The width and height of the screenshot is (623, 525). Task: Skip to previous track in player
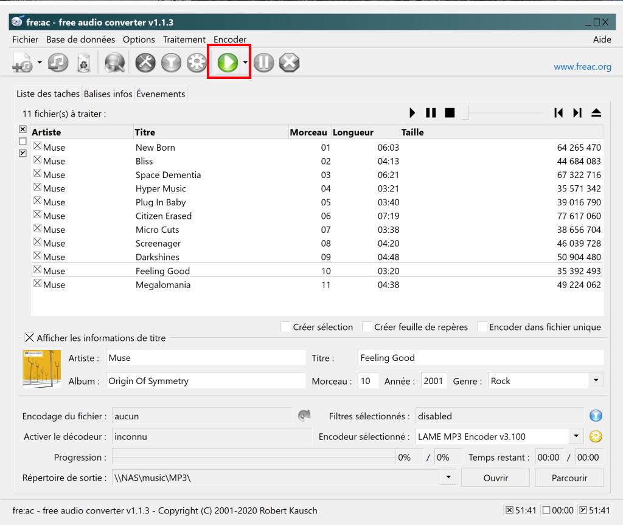559,113
